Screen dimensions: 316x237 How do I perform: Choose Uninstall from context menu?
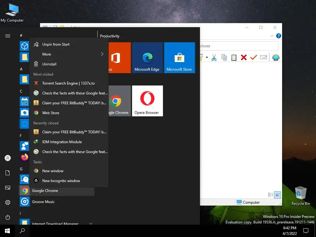click(69, 64)
